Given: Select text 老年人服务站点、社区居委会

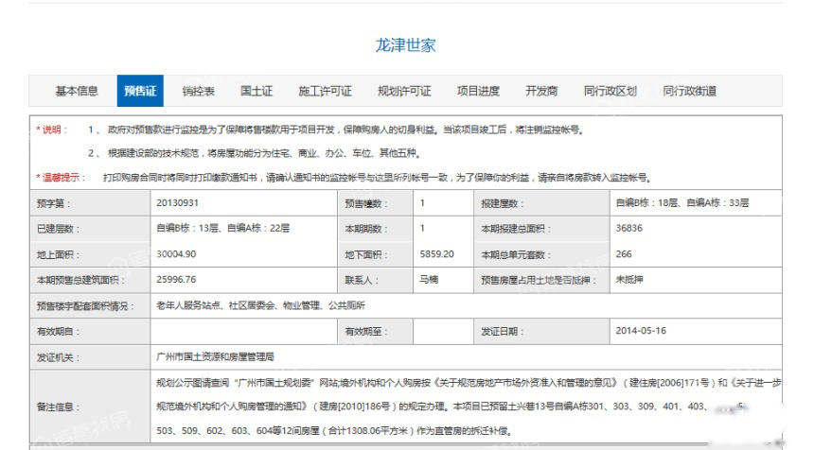Looking at the screenshot, I should [216, 305].
